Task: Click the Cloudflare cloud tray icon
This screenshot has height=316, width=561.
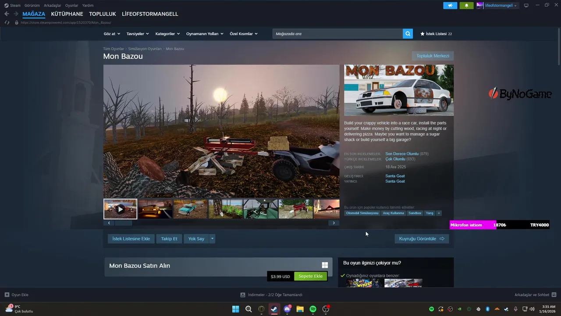Action: pos(497,309)
